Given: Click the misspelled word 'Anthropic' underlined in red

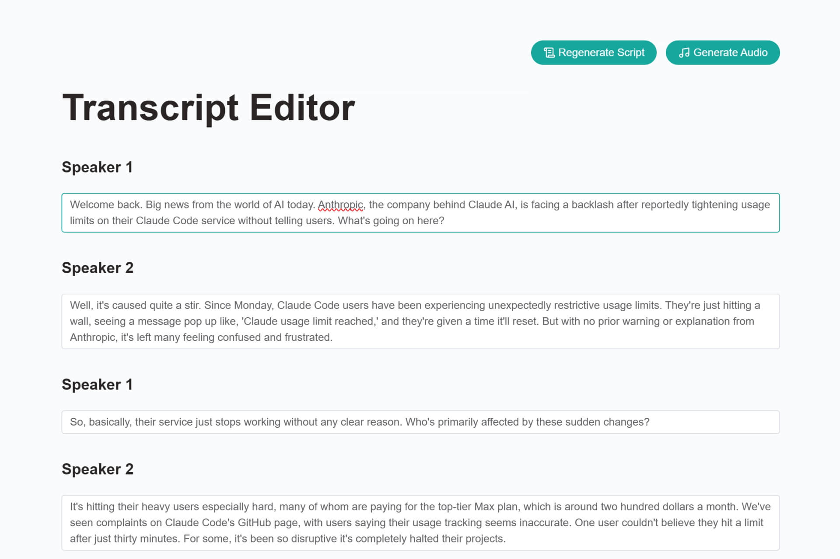Looking at the screenshot, I should tap(340, 205).
